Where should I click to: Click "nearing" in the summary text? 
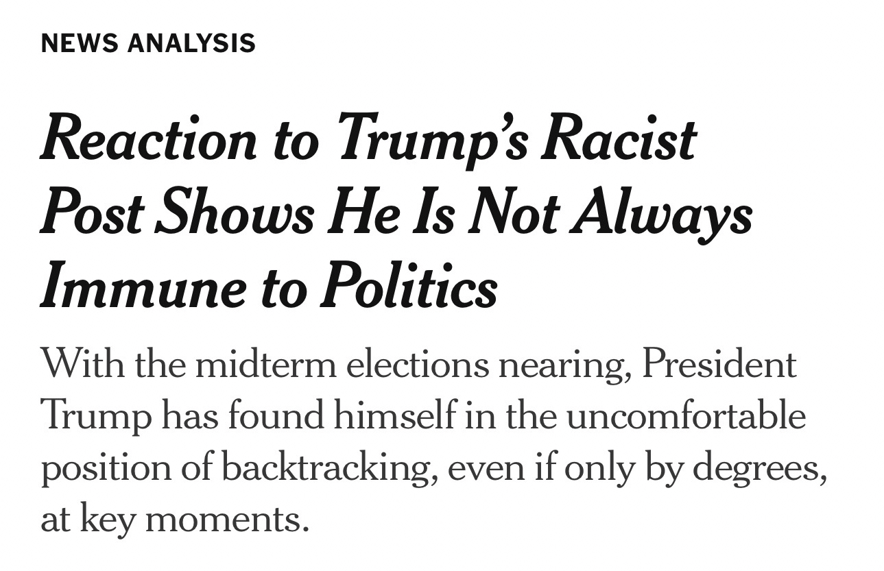click(x=564, y=364)
